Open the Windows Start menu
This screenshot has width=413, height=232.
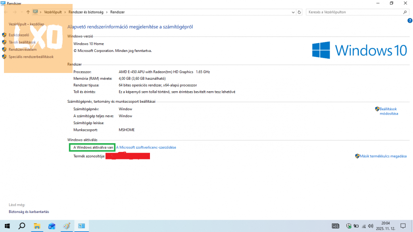(x=7, y=226)
